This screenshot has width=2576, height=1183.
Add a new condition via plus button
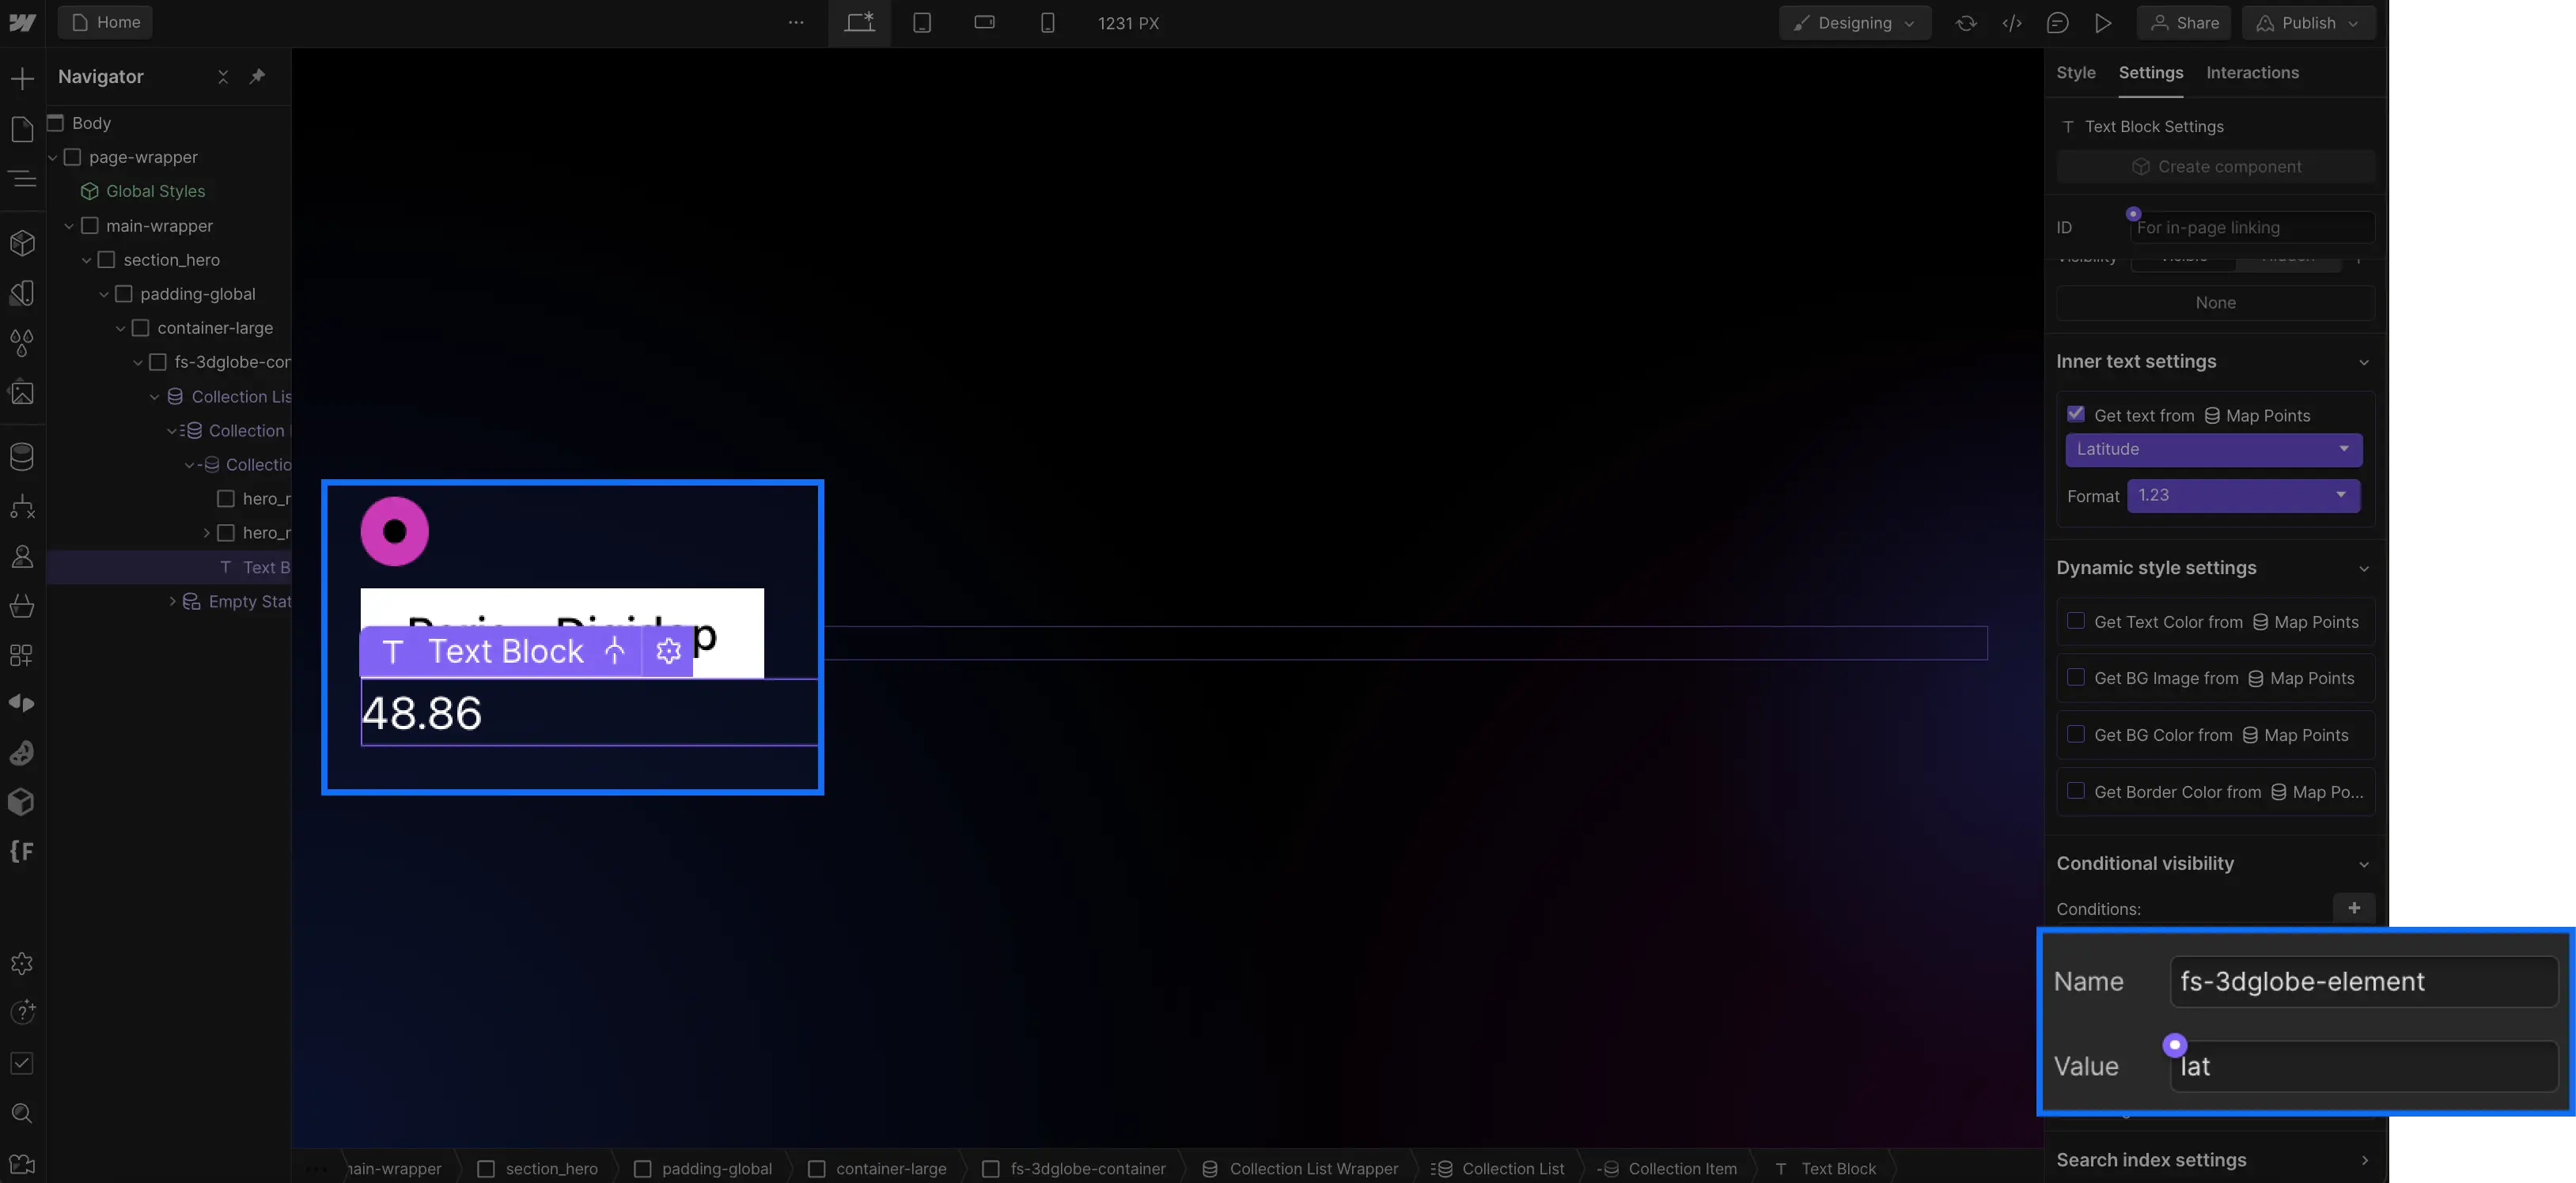2354,909
